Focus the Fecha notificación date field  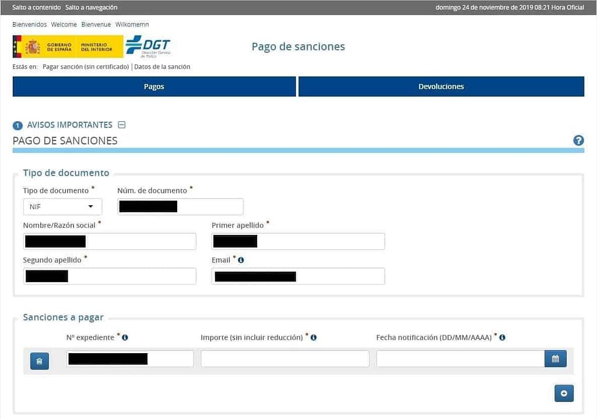pos(461,358)
